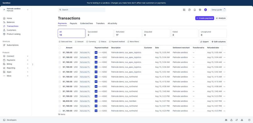The image size is (253, 123).
Task: Open the apps grid icon in the top bar
Action: [x=184, y=10]
